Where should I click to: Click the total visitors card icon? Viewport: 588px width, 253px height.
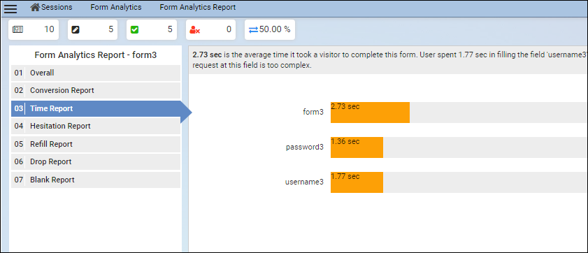[18, 29]
